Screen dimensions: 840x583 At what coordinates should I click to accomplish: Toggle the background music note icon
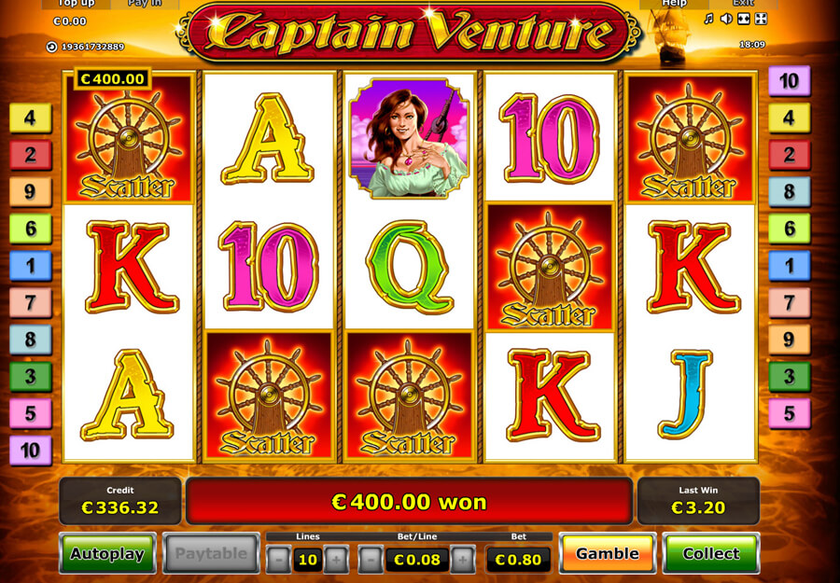[708, 20]
